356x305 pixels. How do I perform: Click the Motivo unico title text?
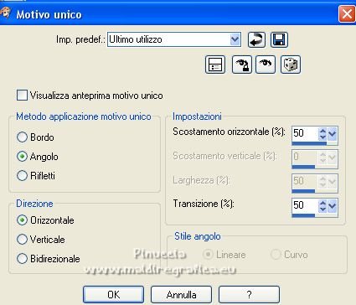[x=49, y=14]
